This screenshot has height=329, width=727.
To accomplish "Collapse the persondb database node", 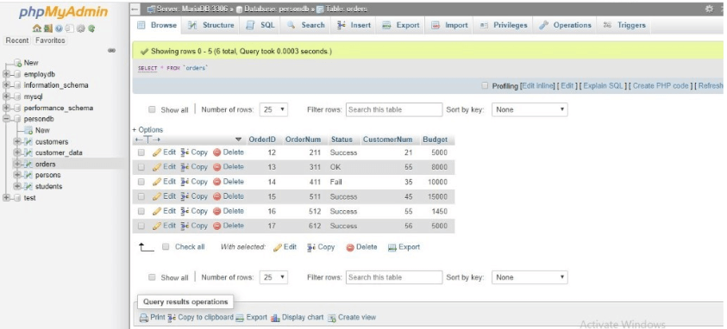I will click(x=6, y=119).
